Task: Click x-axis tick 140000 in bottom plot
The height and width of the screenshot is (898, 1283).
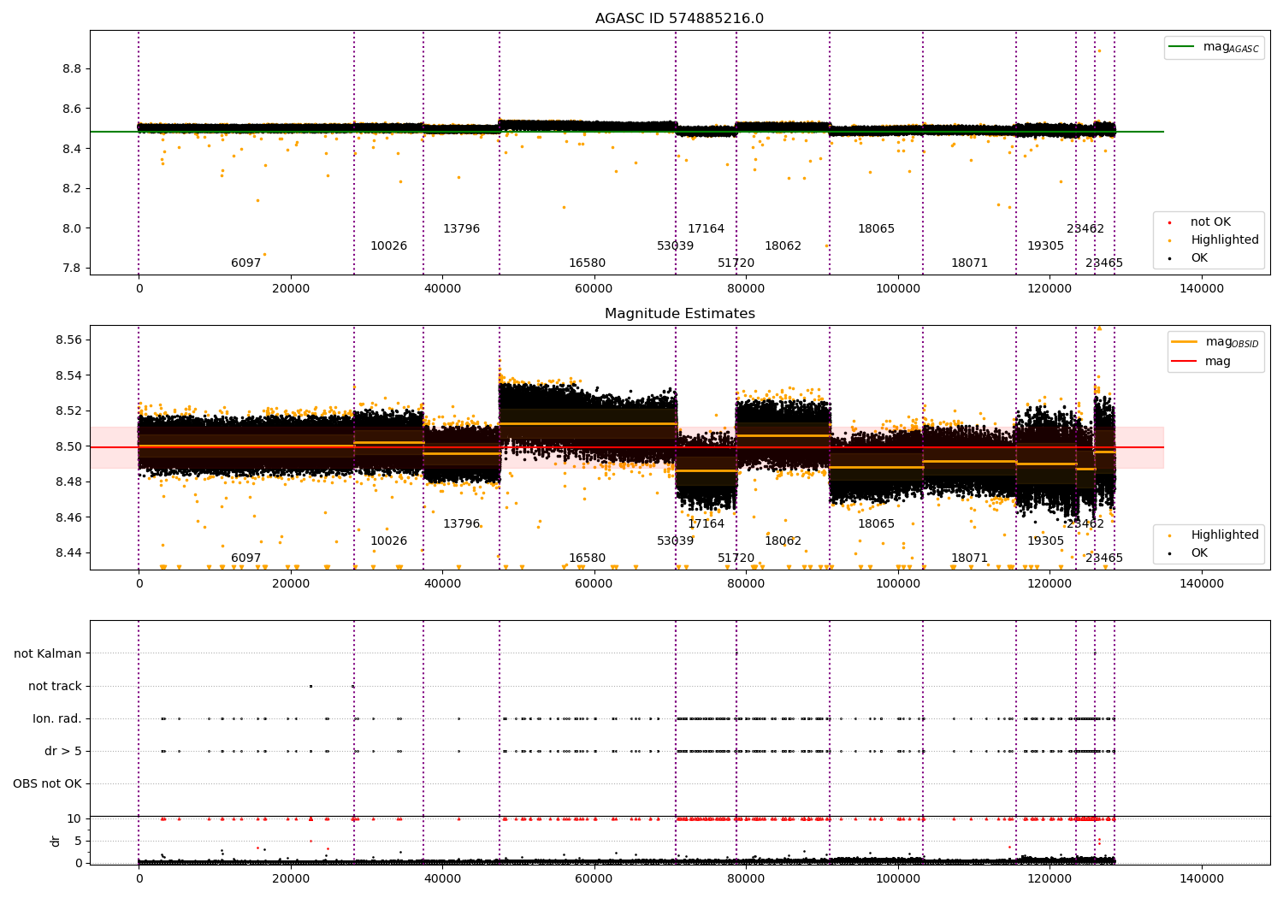Action: (1201, 879)
